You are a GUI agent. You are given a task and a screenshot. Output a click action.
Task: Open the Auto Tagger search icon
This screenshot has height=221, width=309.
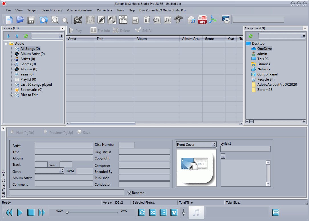(x=77, y=20)
